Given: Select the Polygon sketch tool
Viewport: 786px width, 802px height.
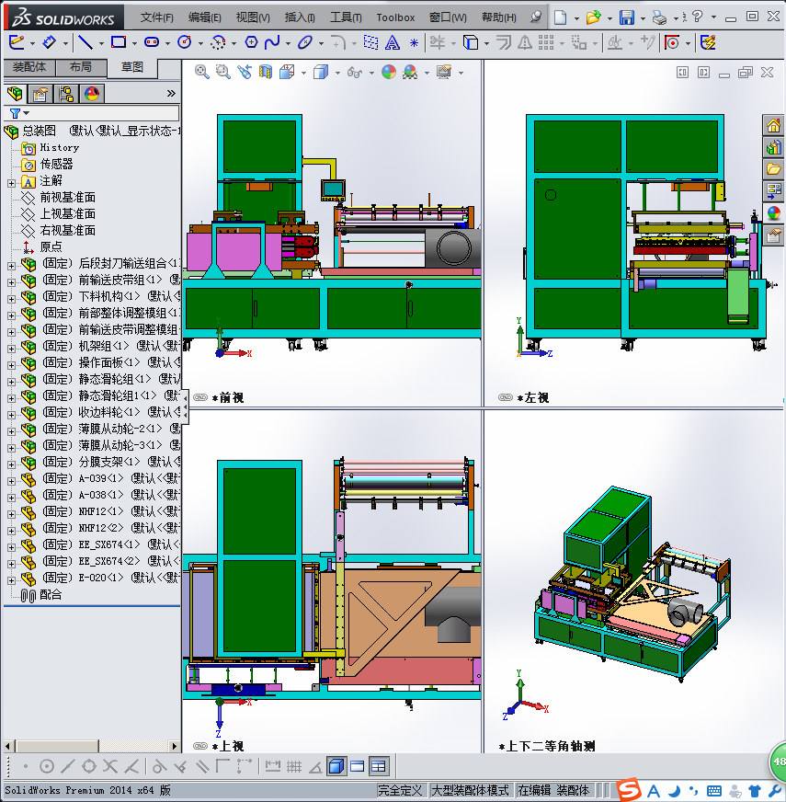Looking at the screenshot, I should point(251,42).
